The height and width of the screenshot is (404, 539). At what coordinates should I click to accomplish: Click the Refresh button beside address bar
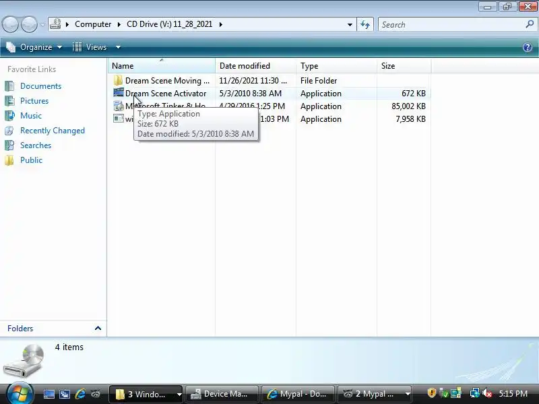pyautogui.click(x=365, y=24)
